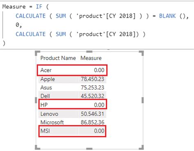Viewport: 194px width, 151px height.
Task: Click the right-middle visual resize handle
Action: click(x=142, y=100)
